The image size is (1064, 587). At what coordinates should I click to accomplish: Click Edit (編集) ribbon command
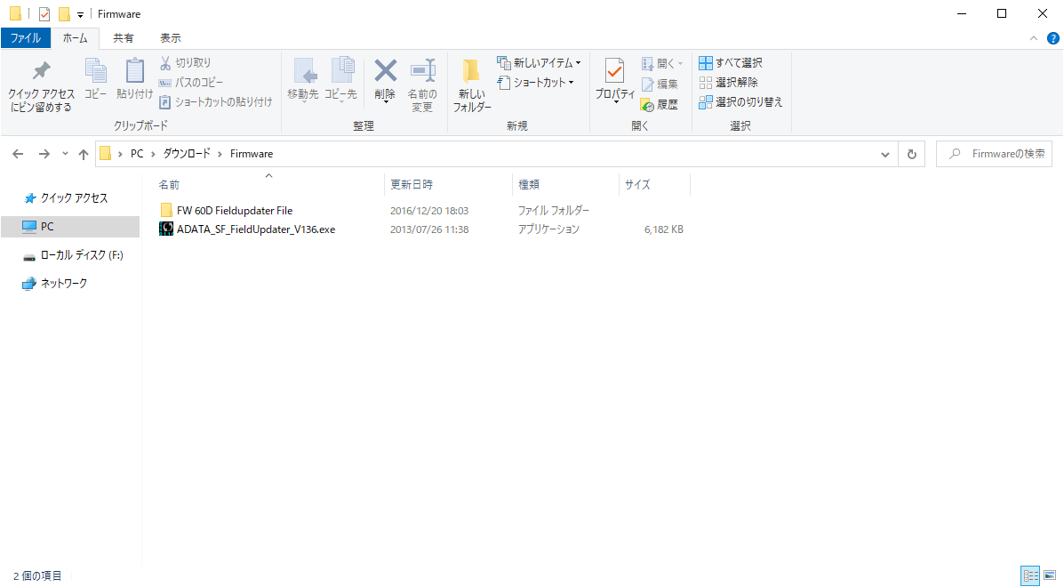pos(660,84)
